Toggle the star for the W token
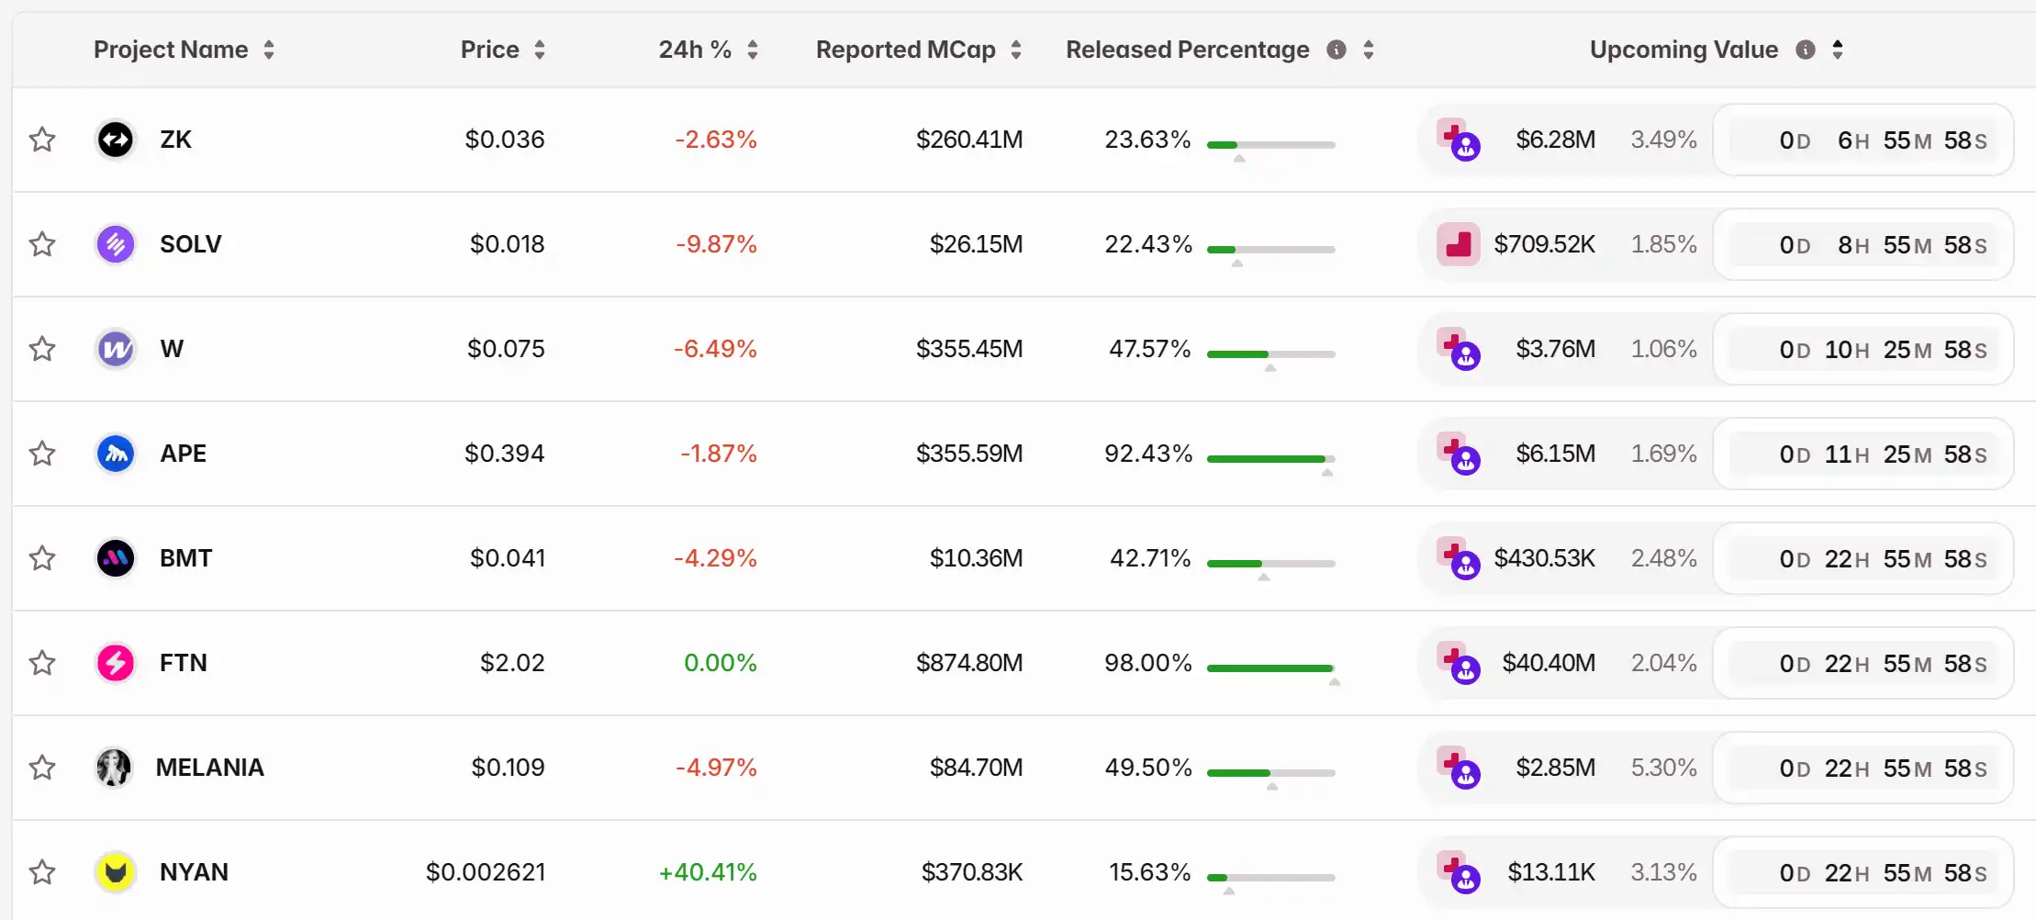The height and width of the screenshot is (920, 2036). coord(42,349)
